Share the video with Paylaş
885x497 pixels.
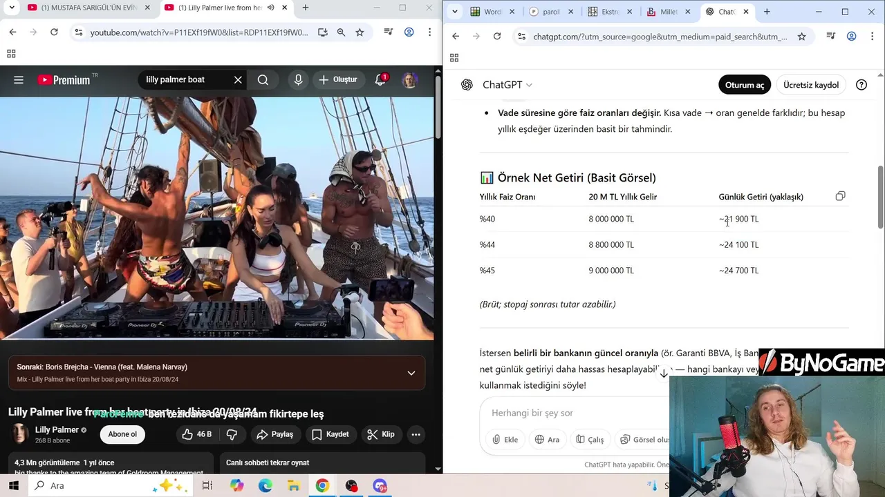coord(274,434)
